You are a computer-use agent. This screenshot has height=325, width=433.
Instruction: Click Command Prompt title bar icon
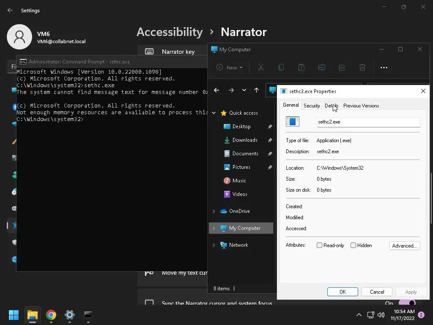click(x=23, y=62)
